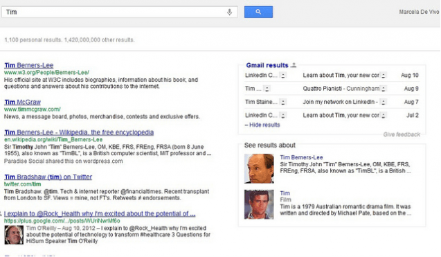441x257 pixels.
Task: Click the His official site at W3C snippet
Action: pos(101,83)
